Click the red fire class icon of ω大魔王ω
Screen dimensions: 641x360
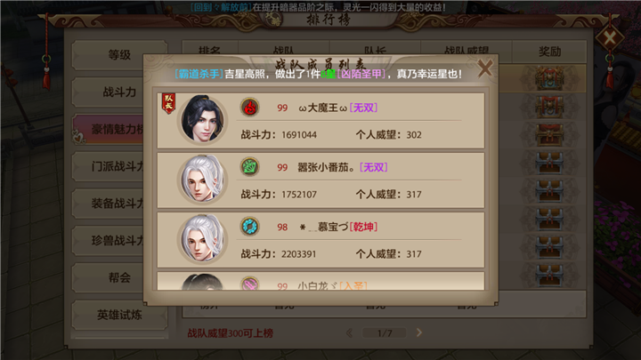click(249, 108)
